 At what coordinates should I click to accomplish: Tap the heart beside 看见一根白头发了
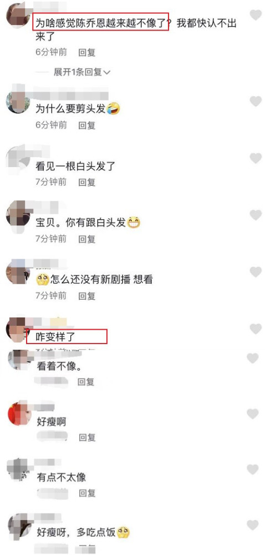[x=256, y=158]
